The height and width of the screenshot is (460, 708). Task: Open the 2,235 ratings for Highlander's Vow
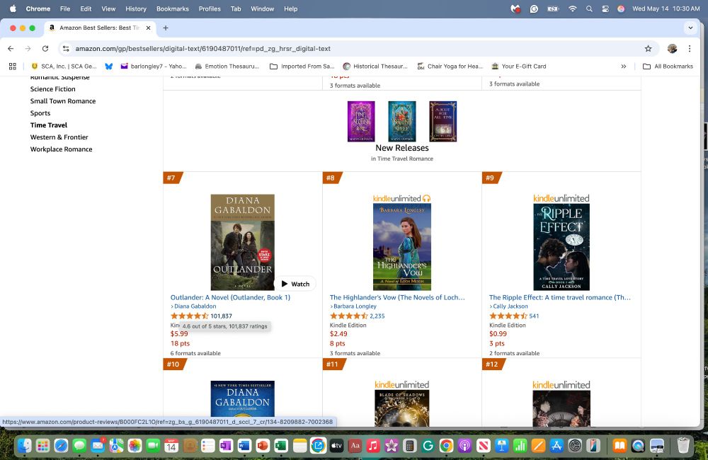[x=377, y=316]
